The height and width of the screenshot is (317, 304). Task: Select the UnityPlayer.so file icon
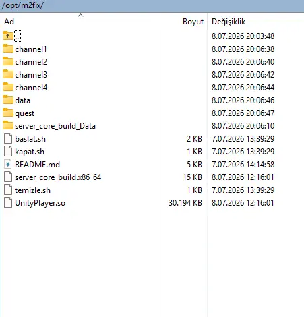8,202
